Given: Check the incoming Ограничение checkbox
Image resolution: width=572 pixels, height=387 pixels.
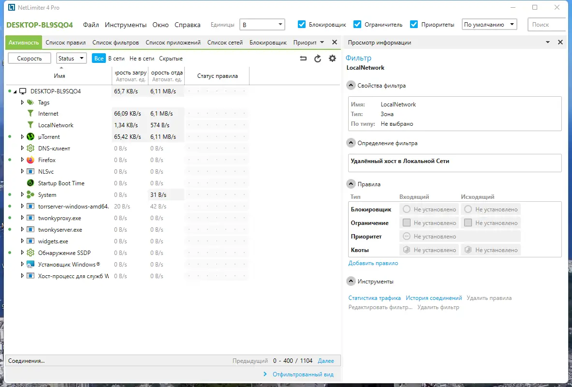Looking at the screenshot, I should [x=406, y=223].
